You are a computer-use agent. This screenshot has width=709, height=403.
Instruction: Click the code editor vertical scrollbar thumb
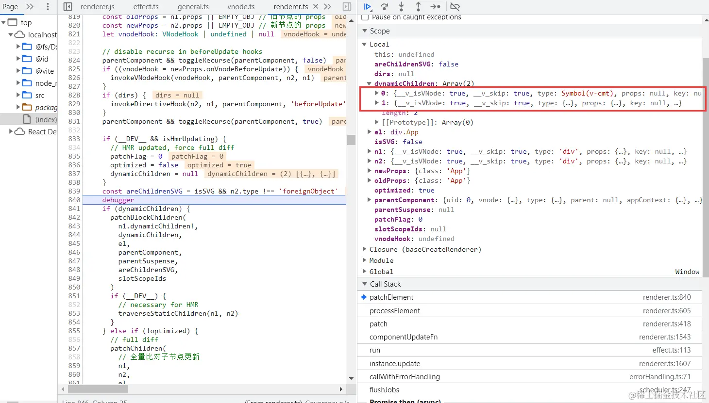351,140
